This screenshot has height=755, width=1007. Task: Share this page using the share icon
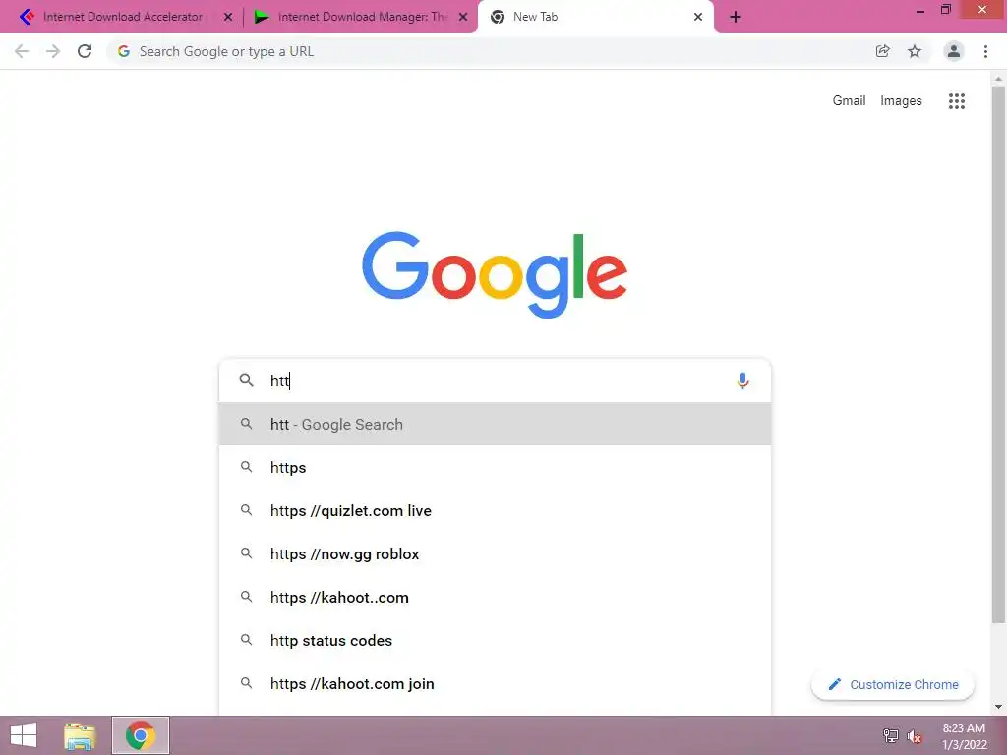[883, 51]
